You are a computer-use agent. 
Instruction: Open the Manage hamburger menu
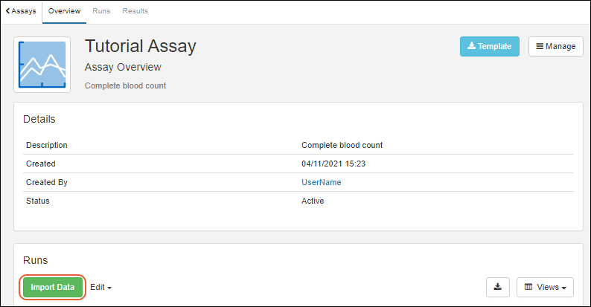[x=555, y=46]
